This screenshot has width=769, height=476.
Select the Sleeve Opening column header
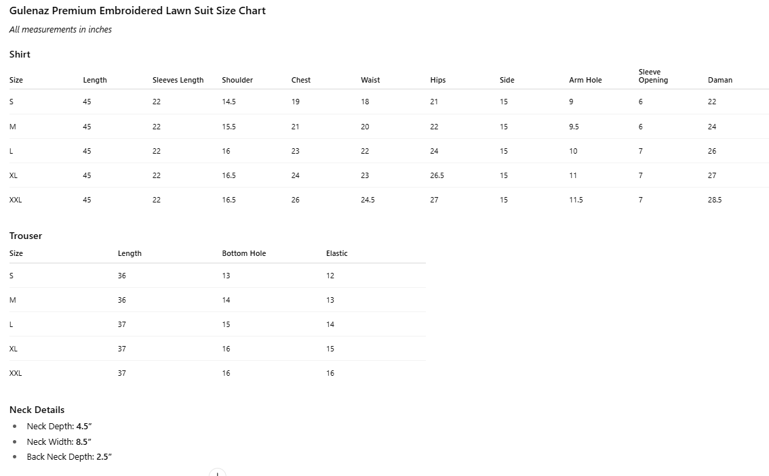click(x=653, y=76)
